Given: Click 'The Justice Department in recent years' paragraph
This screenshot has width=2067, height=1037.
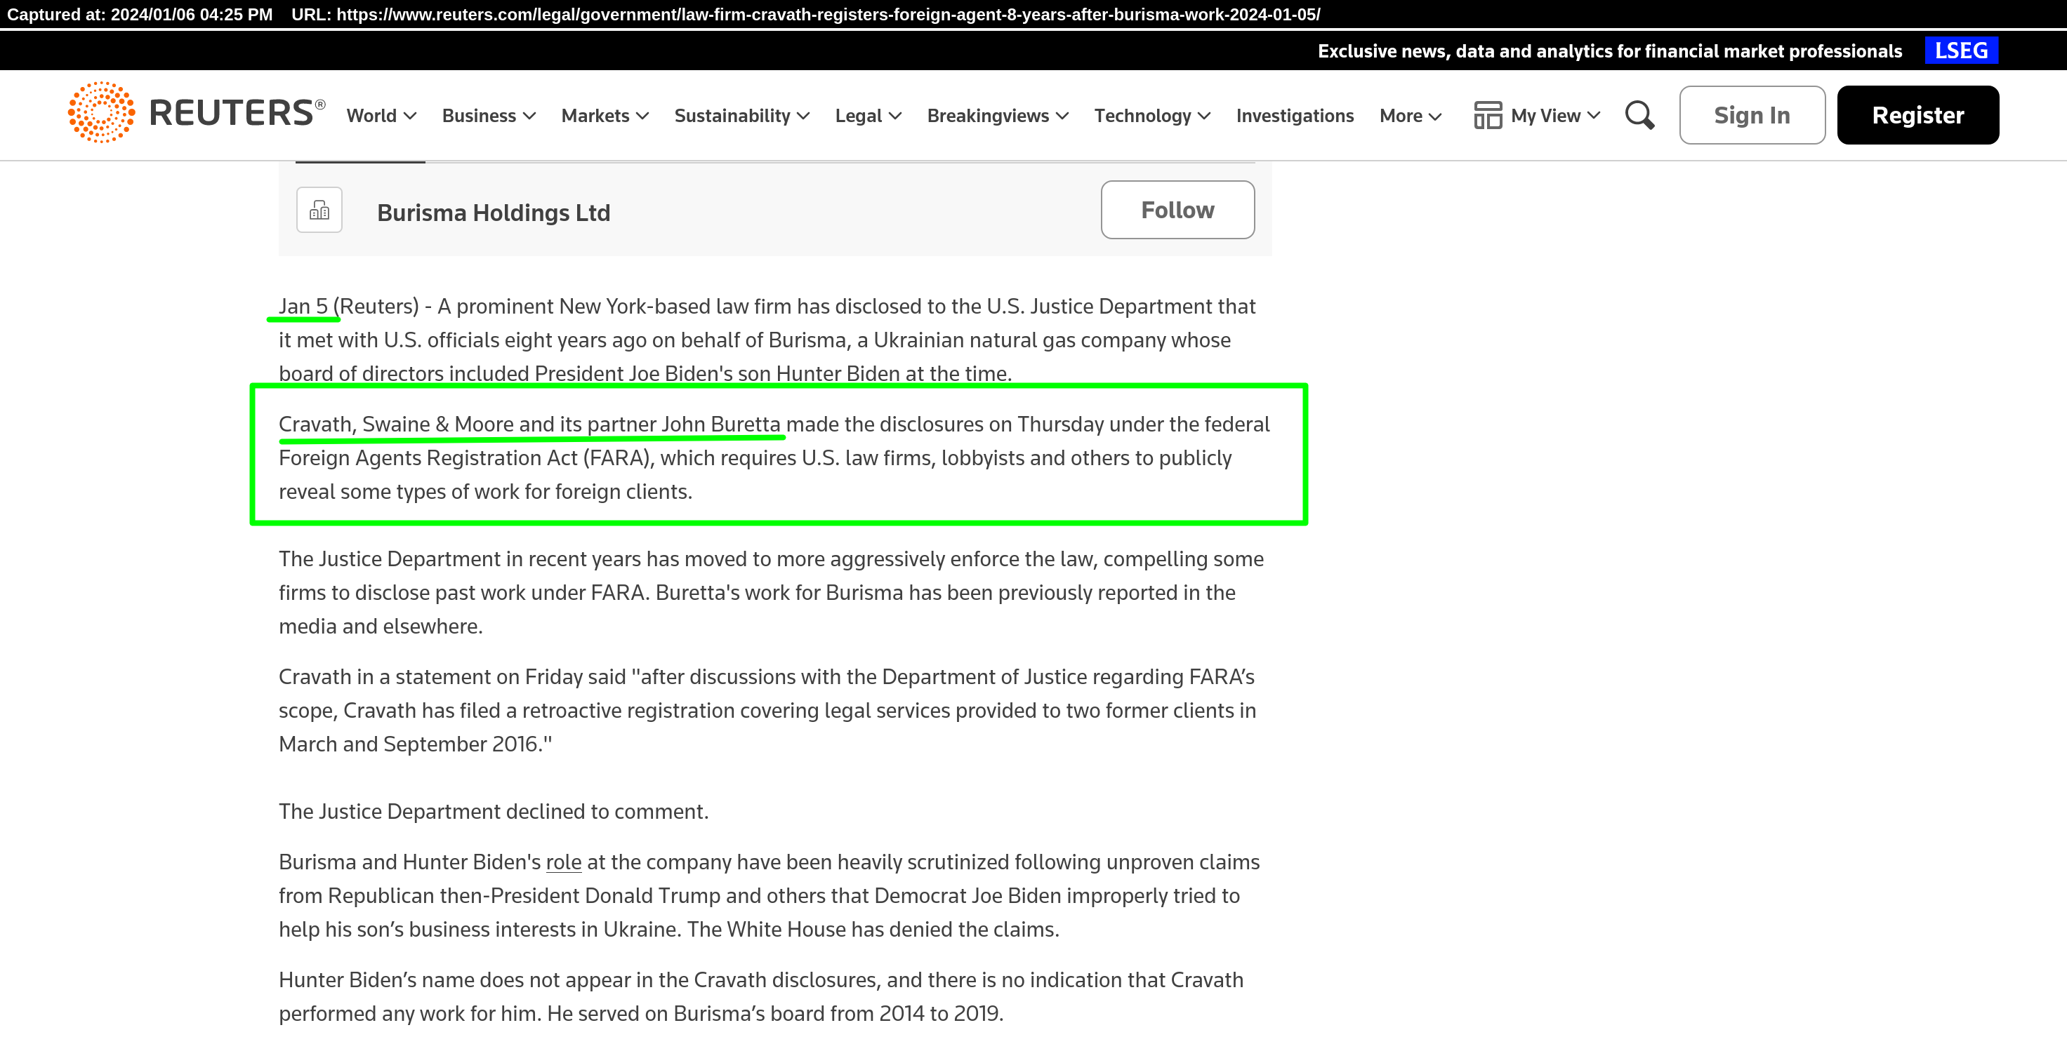Looking at the screenshot, I should tap(771, 593).
